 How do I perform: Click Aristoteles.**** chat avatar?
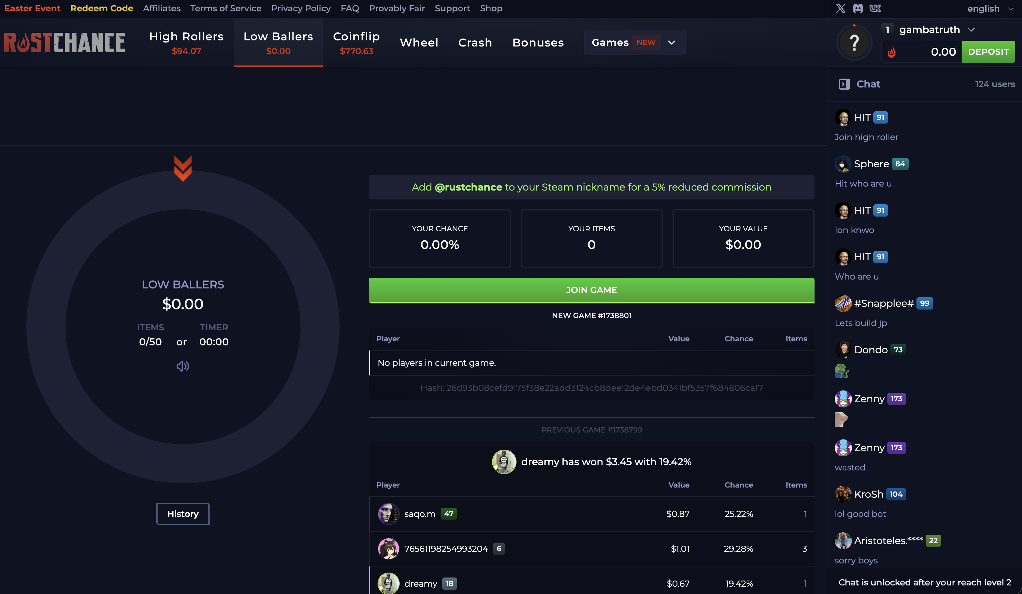point(843,540)
